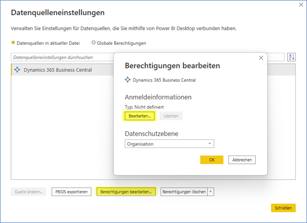Image resolution: width=307 pixels, height=223 pixels.
Task: Click the 'Berechtigungen löschen' button
Action: (184, 192)
